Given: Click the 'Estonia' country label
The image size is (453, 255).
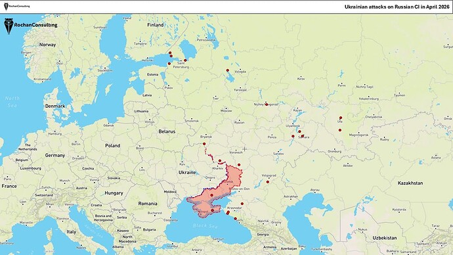Looking at the screenshot, I should [x=152, y=74].
